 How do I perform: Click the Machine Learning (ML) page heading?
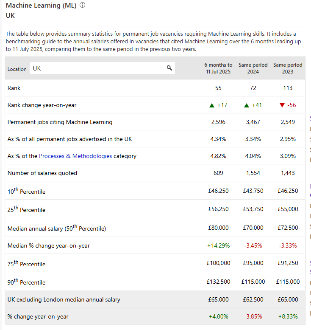pos(41,6)
